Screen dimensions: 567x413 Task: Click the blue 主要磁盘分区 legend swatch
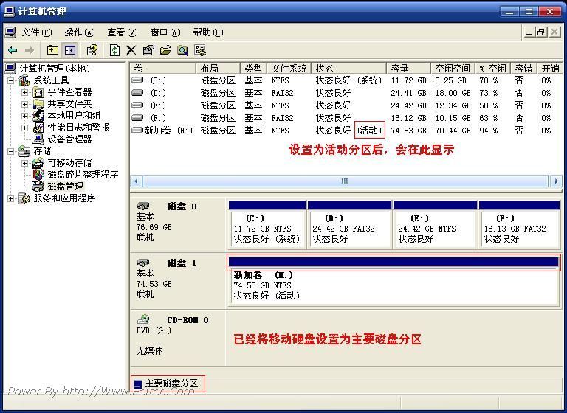tap(137, 384)
